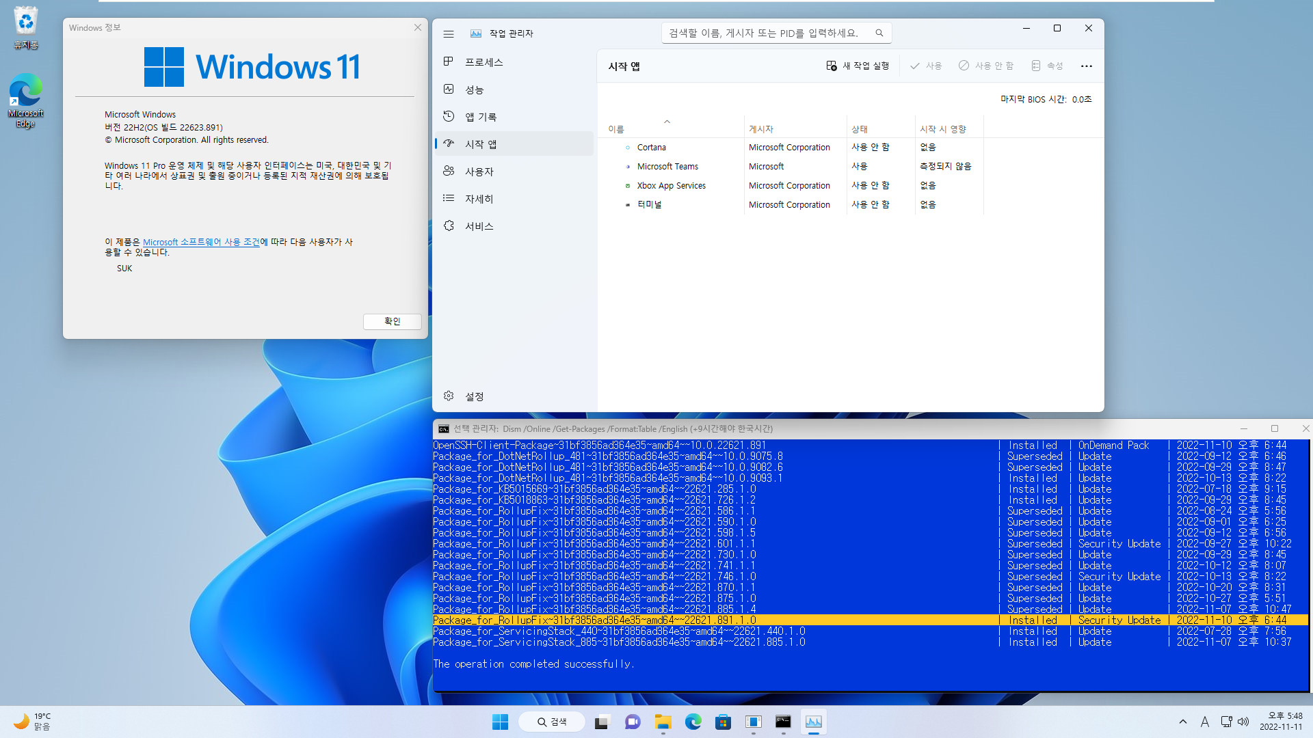Click 확인 in the Windows 정보 dialog

[392, 321]
